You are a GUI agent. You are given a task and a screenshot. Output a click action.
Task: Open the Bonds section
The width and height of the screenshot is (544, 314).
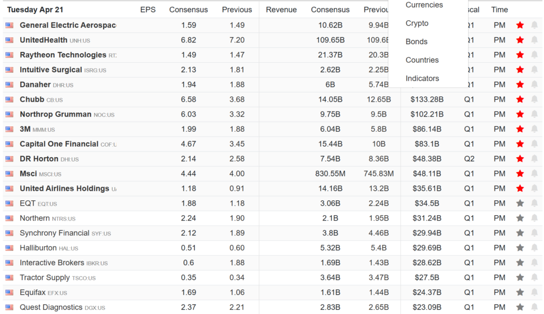[416, 41]
